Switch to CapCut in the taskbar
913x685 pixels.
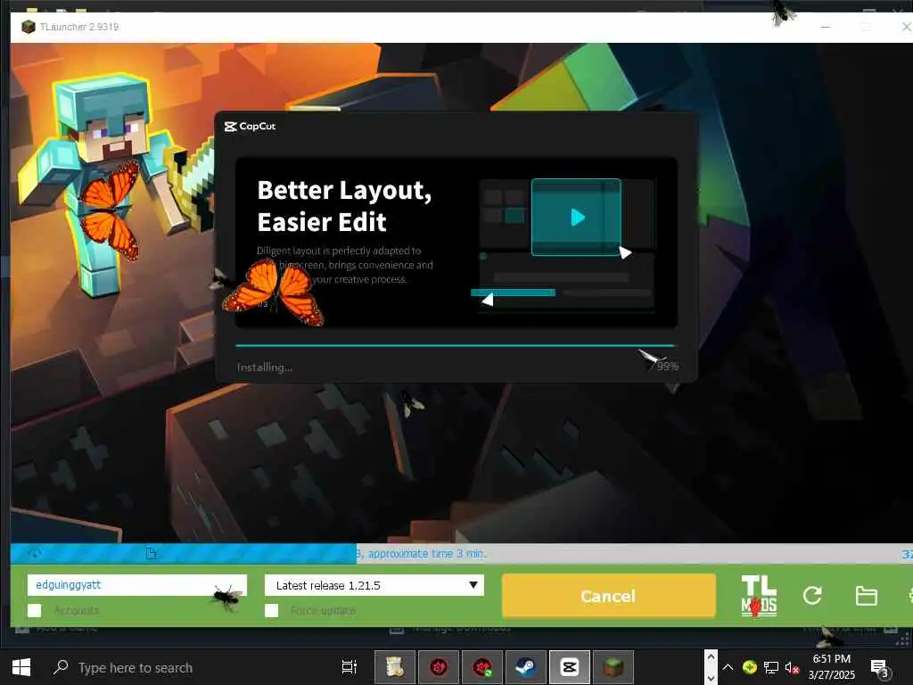569,667
